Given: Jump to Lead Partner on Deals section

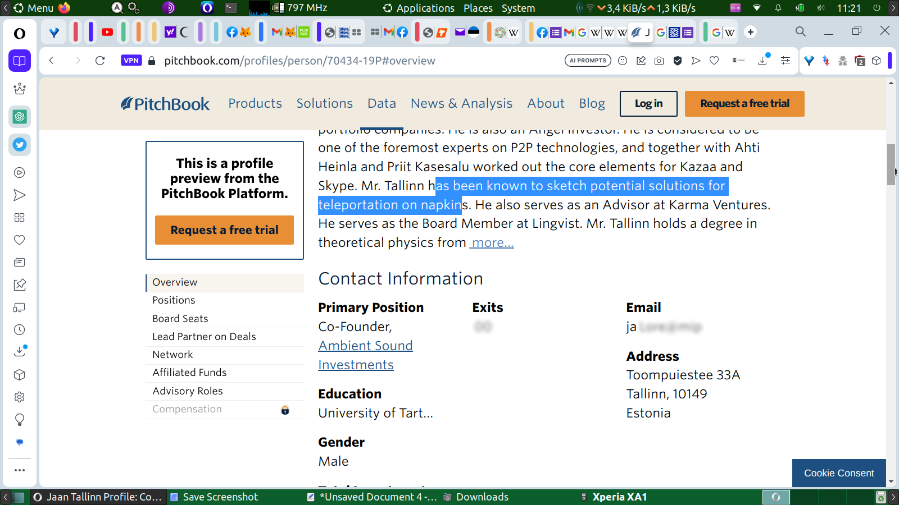Looking at the screenshot, I should click(225, 337).
